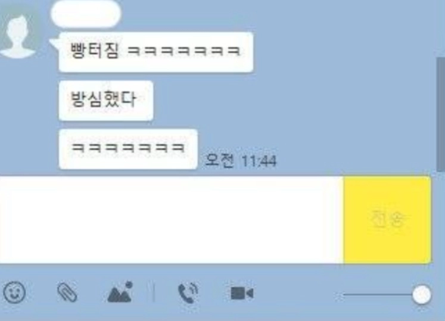Open the sender's profile avatar
445x321 pixels.
pyautogui.click(x=17, y=33)
